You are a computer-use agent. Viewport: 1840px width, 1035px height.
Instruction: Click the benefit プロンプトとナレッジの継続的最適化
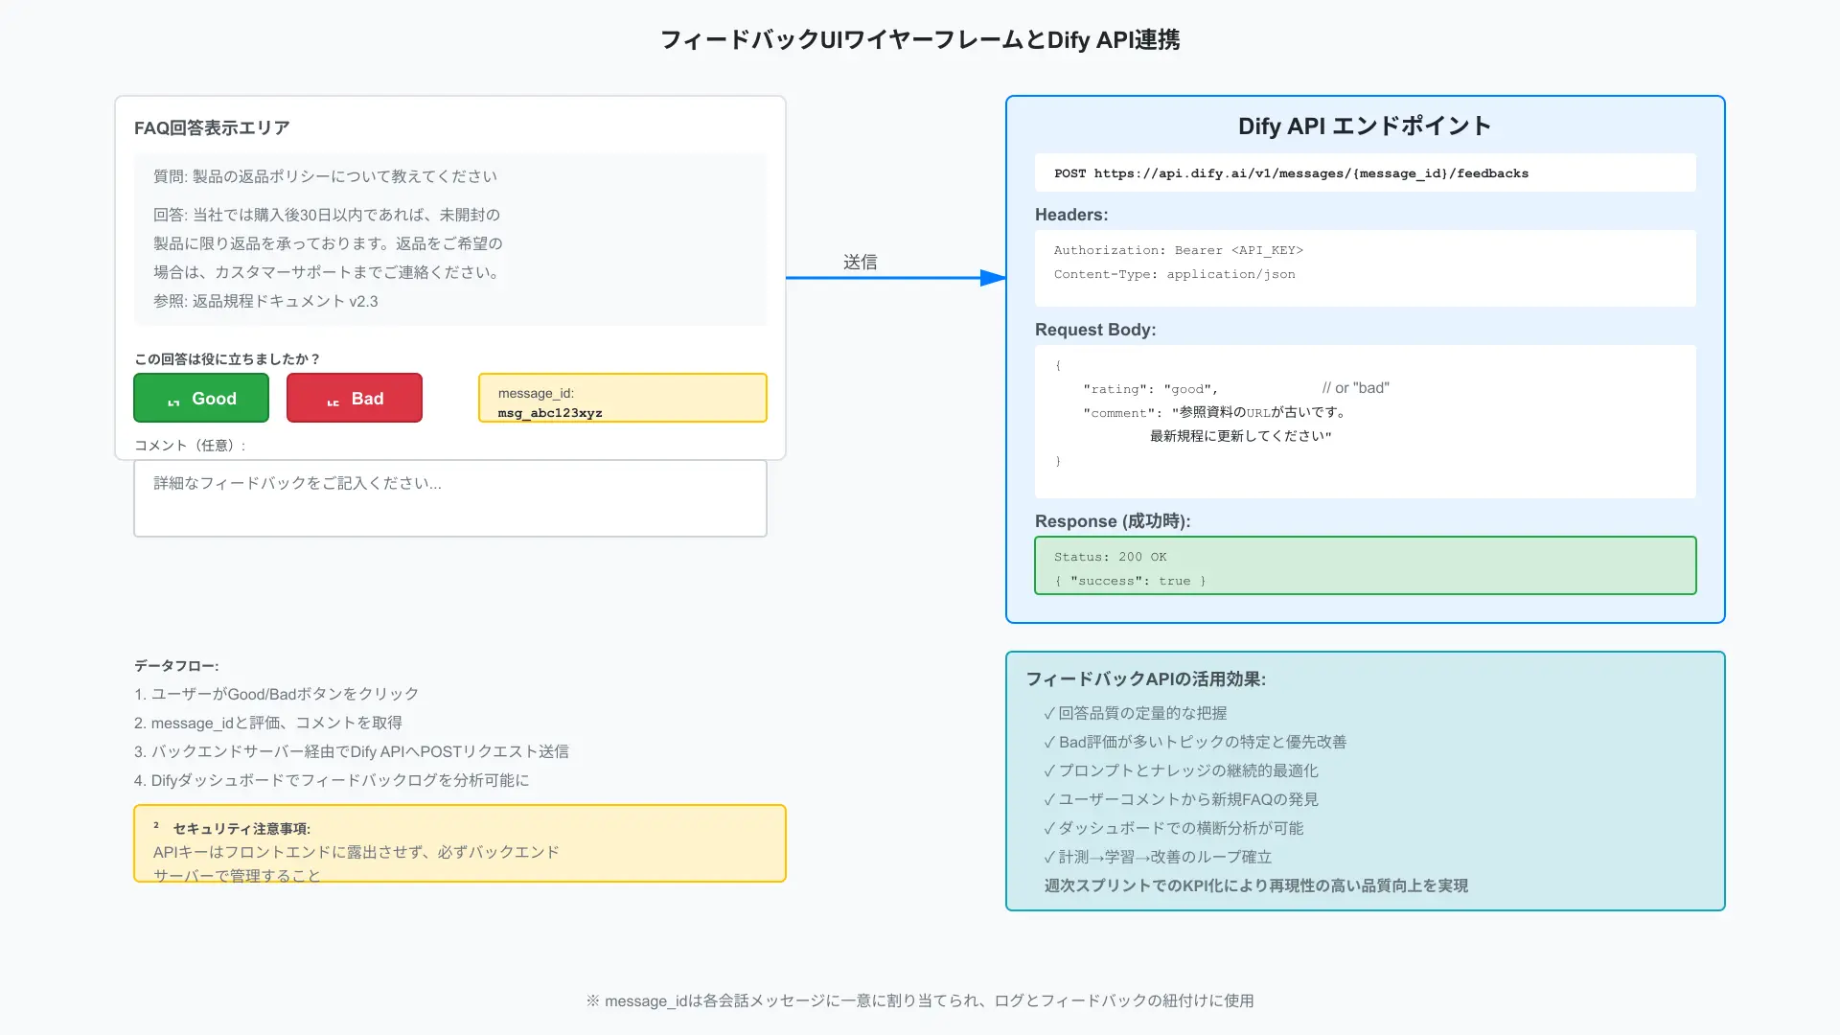pyautogui.click(x=1181, y=770)
